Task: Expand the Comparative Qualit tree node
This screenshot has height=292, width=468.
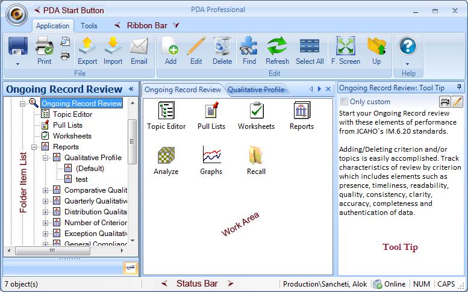Action: [x=45, y=190]
